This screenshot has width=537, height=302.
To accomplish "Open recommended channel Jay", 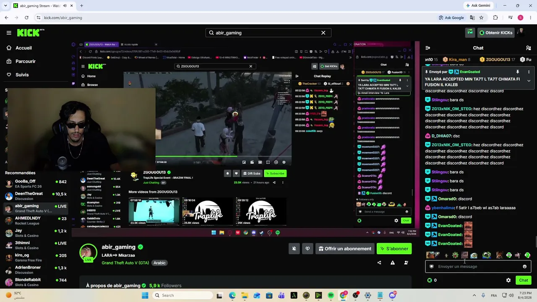I will pos(36,233).
